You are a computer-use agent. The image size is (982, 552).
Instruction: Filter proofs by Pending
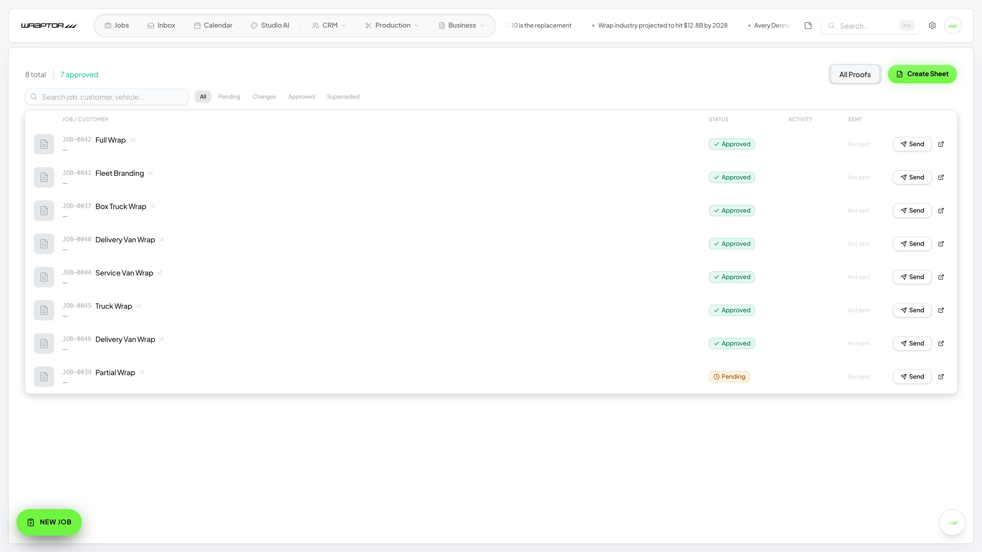point(229,97)
